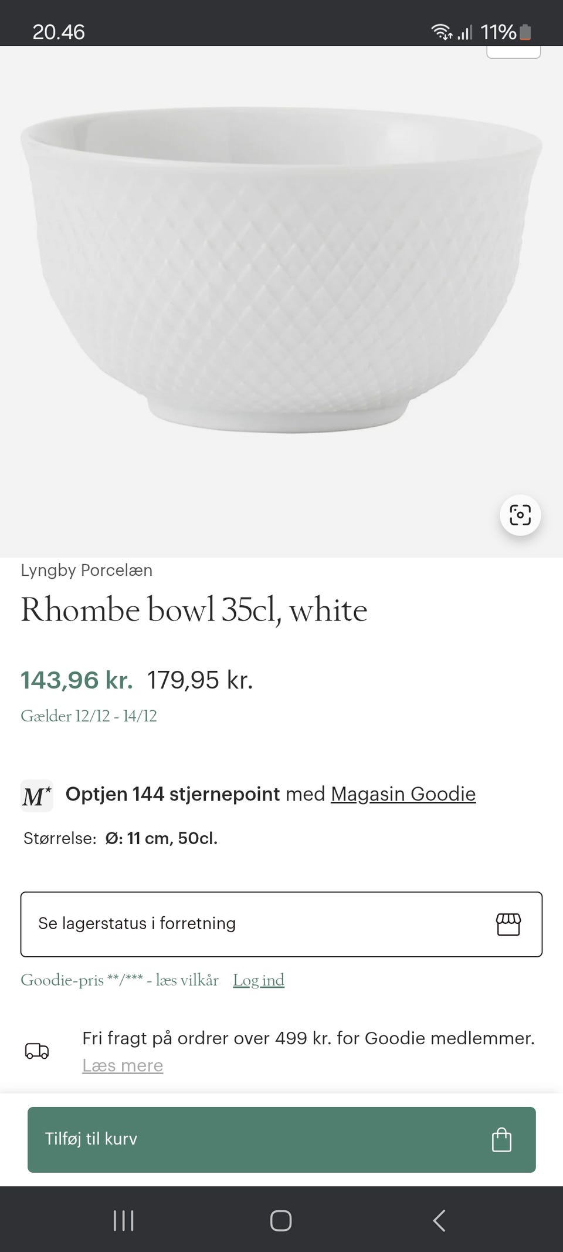563x1252 pixels.
Task: Tap the store icon in stock status box
Action: pos(508,924)
